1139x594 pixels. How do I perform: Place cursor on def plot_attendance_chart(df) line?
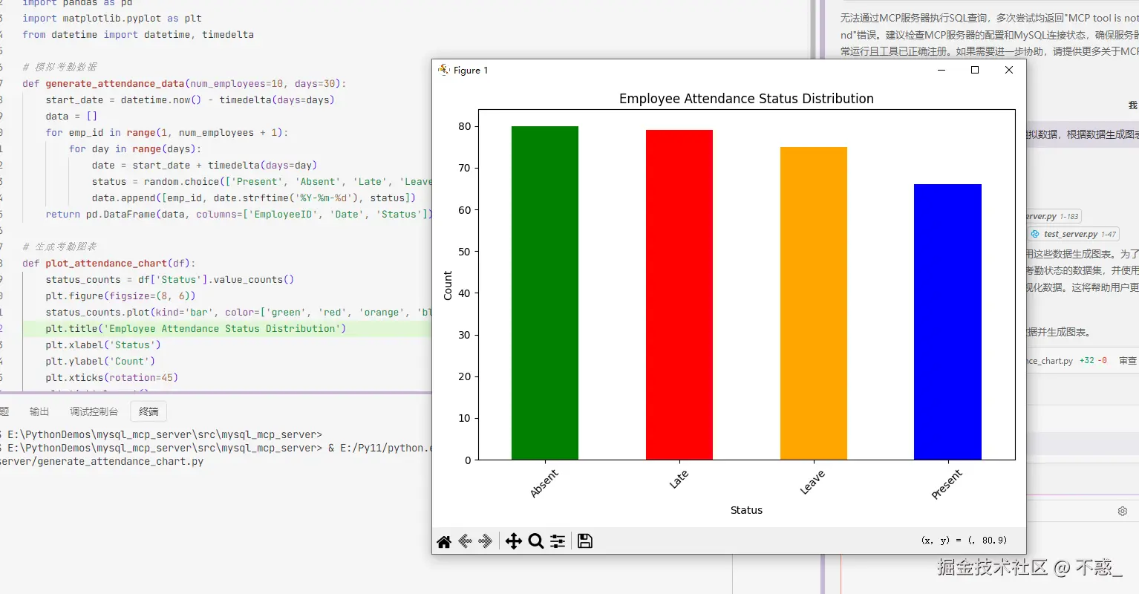(x=109, y=264)
